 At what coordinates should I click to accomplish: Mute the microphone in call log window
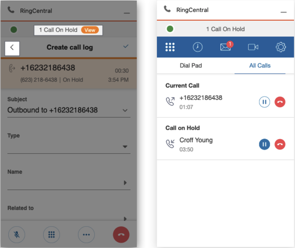click(x=17, y=235)
